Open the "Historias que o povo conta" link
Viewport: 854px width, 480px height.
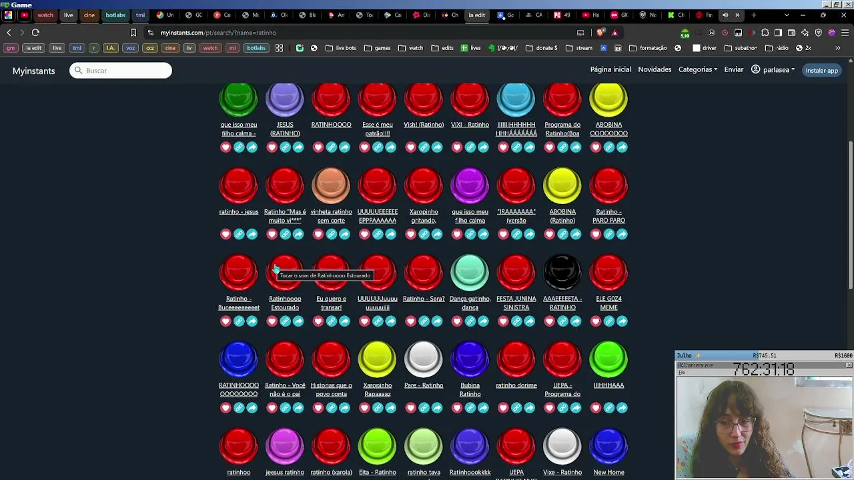pos(332,389)
